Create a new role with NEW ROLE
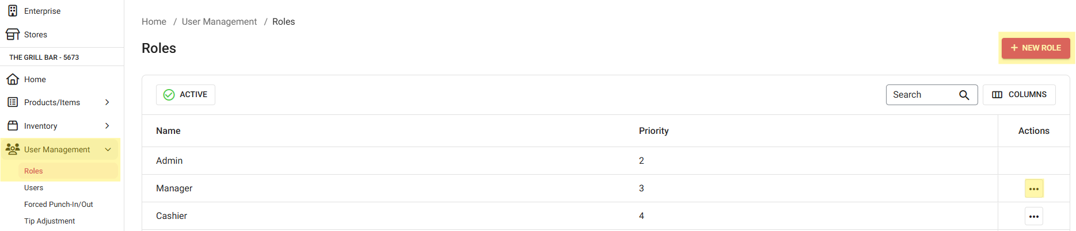1076x231 pixels. pos(1035,48)
